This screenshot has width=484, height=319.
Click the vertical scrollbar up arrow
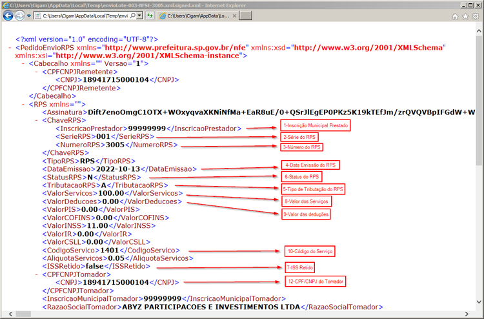479,31
